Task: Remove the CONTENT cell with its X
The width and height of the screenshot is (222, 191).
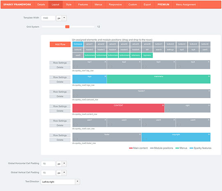Action: (x=163, y=106)
